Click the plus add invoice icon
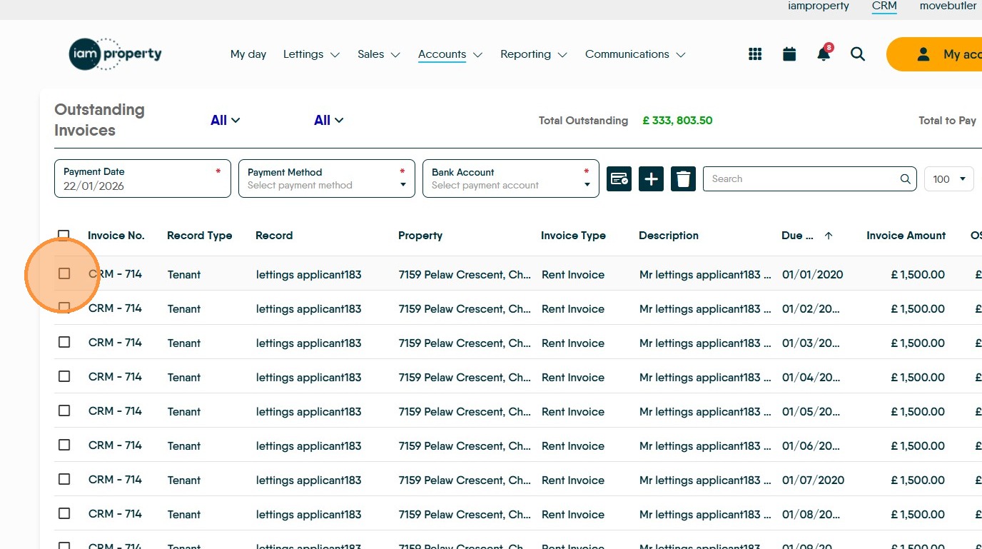 [x=651, y=178]
